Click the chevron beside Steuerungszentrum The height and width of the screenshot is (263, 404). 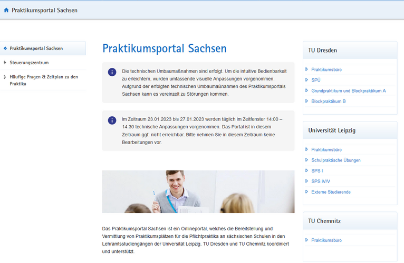coord(5,63)
